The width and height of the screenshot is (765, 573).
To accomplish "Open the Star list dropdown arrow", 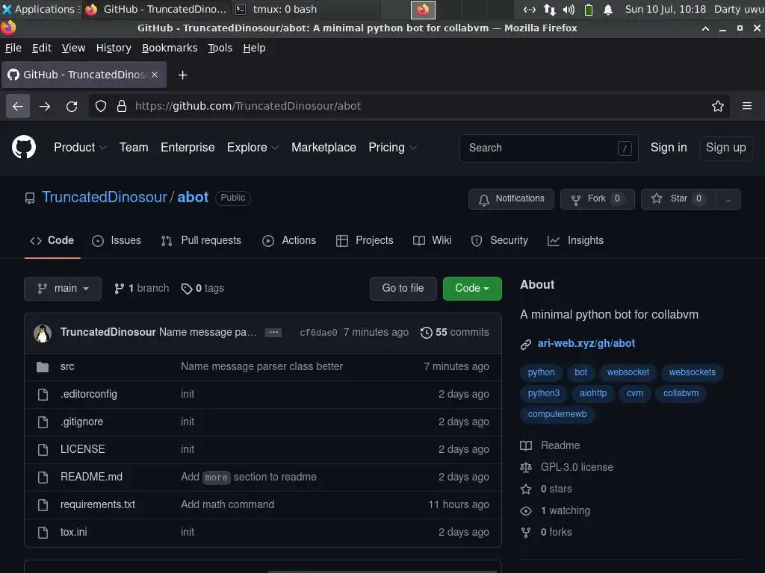I will coord(728,199).
